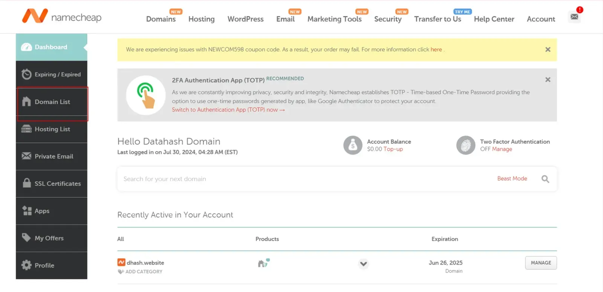Open Expiring / Expired in sidebar
603x292 pixels.
52,74
